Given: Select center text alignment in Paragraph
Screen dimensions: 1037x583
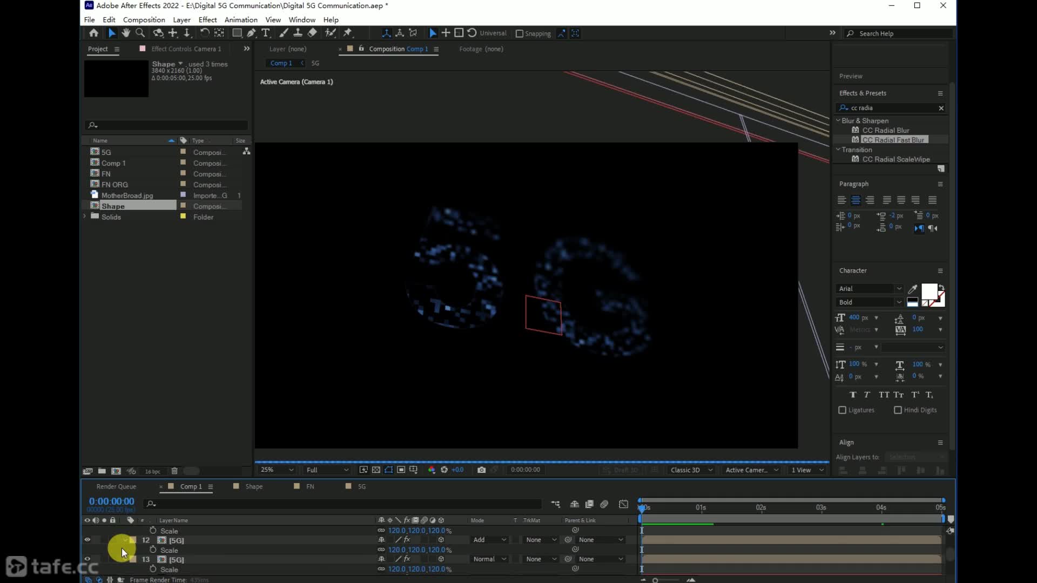Looking at the screenshot, I should [856, 200].
